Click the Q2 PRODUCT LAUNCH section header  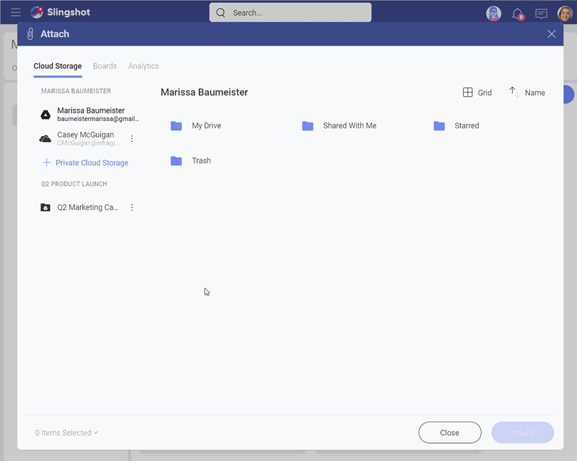pyautogui.click(x=74, y=184)
